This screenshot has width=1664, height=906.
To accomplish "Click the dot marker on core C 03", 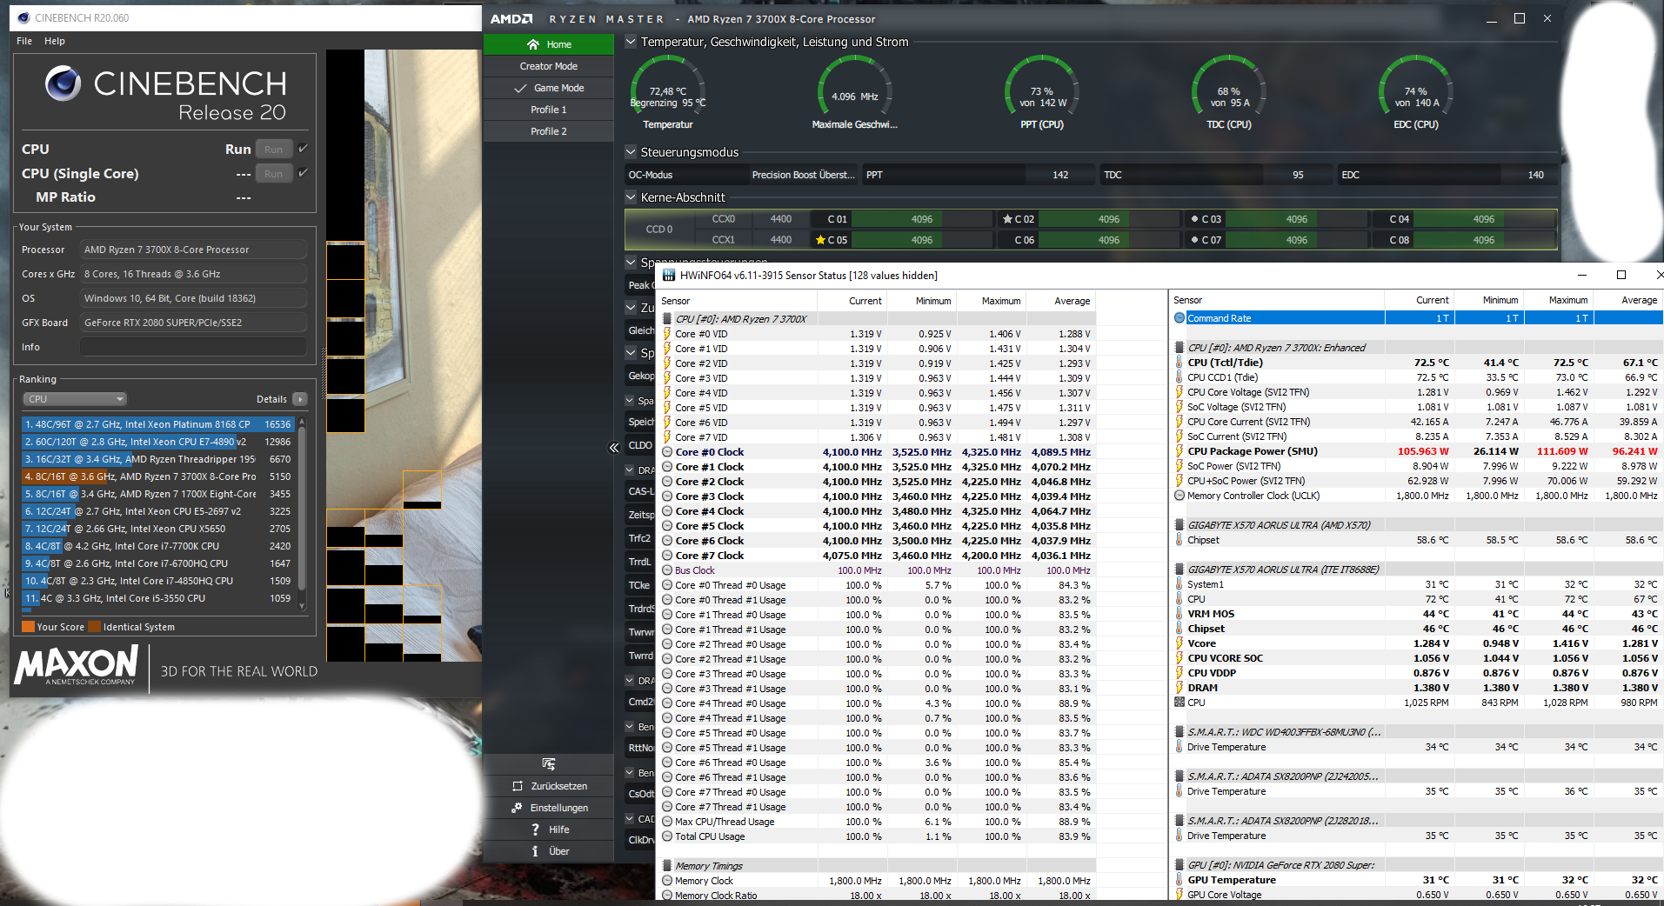I will (x=1195, y=219).
